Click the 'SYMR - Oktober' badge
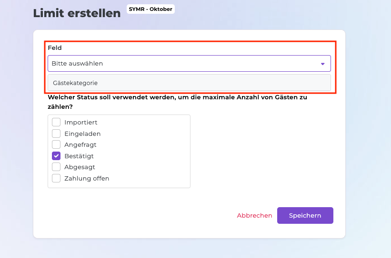The width and height of the screenshot is (391, 258). pos(150,9)
